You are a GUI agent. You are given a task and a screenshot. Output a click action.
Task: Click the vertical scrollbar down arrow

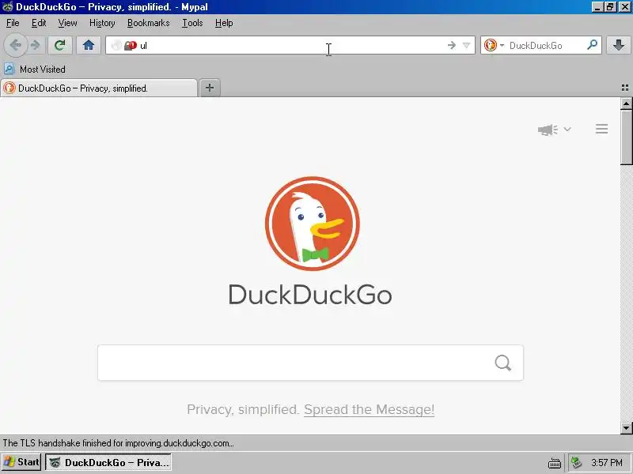click(626, 427)
